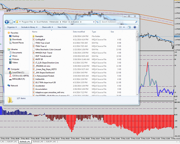The width and height of the screenshot is (180, 144).
Task: Click the file list vertical scrollbar thumb
Action: coord(137,37)
